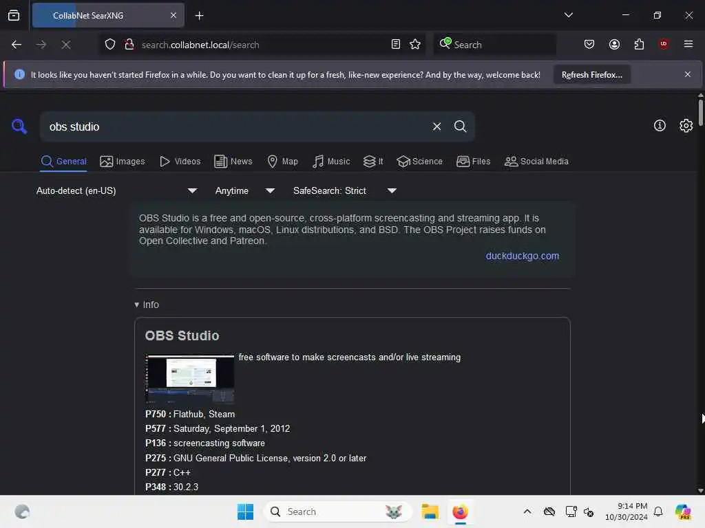
Task: Click the Windows Start button
Action: coord(246,511)
